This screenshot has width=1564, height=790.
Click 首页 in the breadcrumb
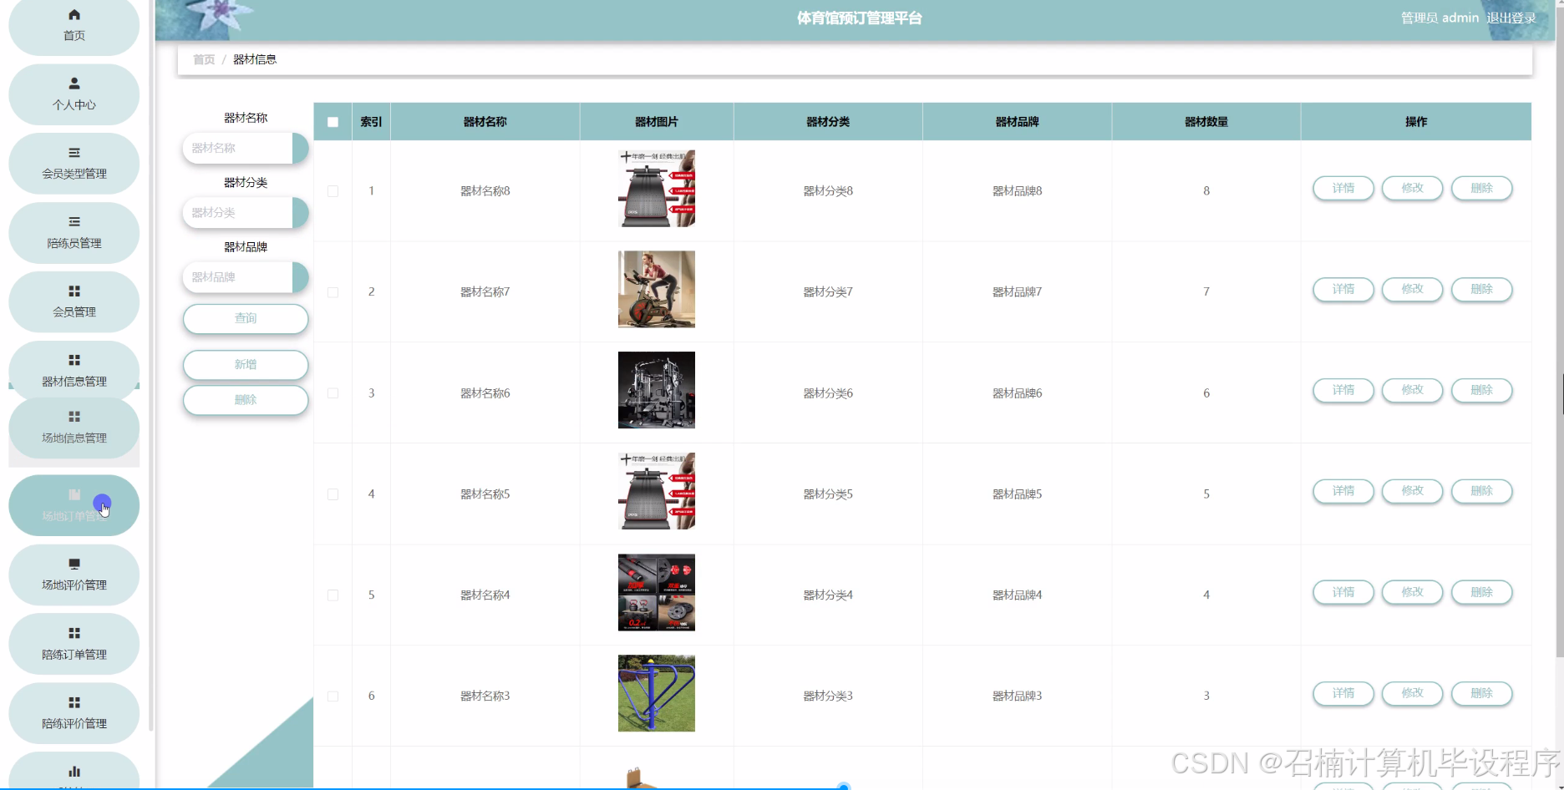click(x=204, y=59)
